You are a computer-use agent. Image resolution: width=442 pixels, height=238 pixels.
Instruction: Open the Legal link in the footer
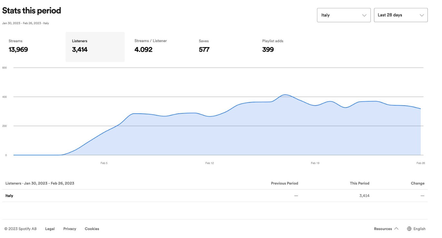(x=50, y=229)
